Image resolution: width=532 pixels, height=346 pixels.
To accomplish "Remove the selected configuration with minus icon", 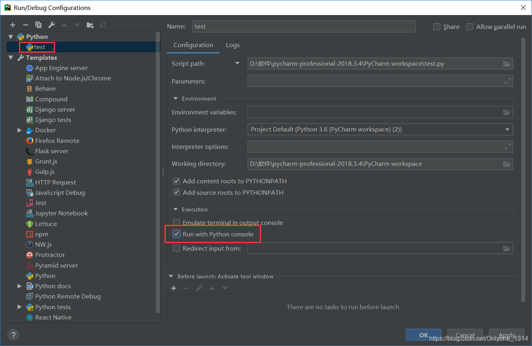I will 25,25.
